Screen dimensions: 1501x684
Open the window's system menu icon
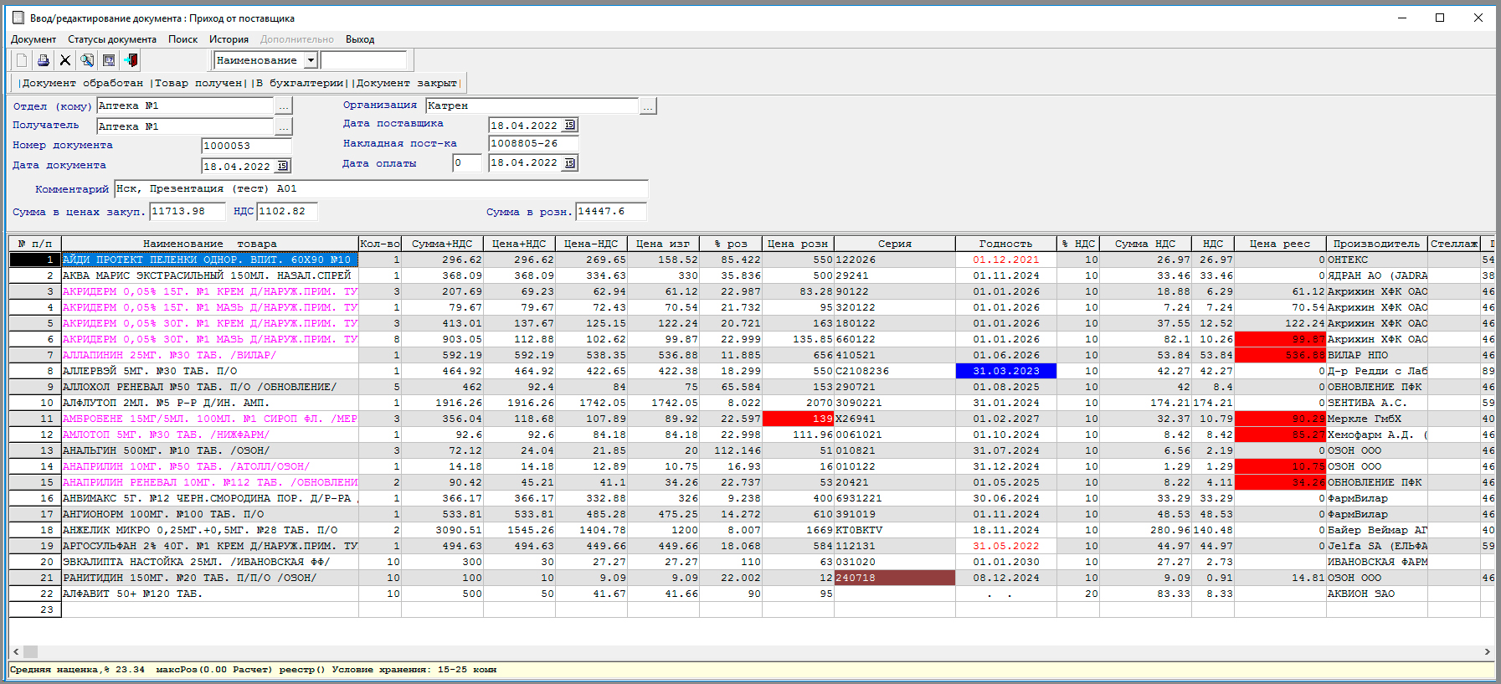click(18, 18)
